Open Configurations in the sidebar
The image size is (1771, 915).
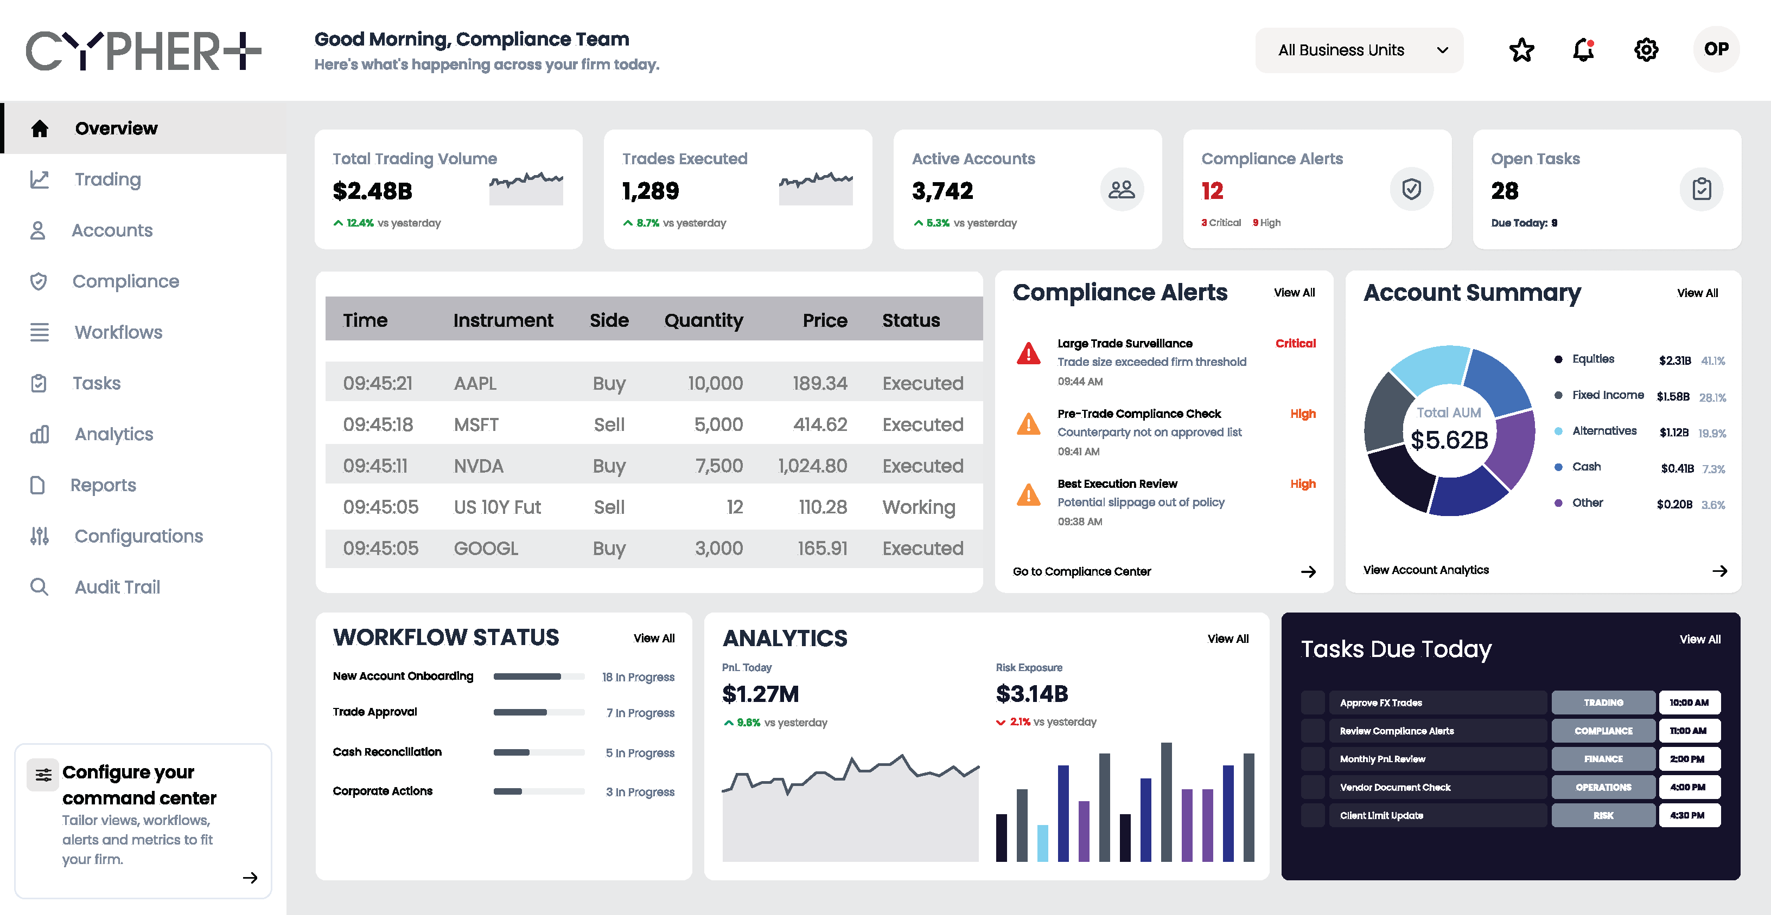pyautogui.click(x=144, y=536)
